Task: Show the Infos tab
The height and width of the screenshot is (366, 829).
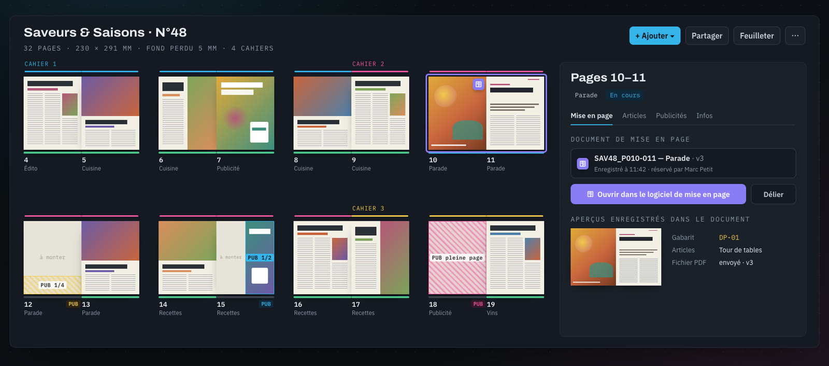Action: click(704, 116)
